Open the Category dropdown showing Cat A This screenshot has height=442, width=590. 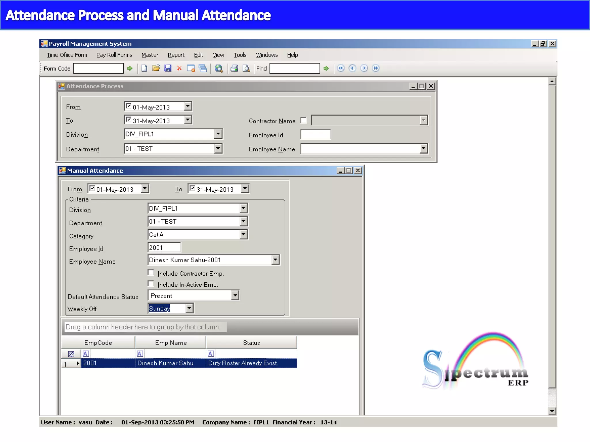(243, 235)
